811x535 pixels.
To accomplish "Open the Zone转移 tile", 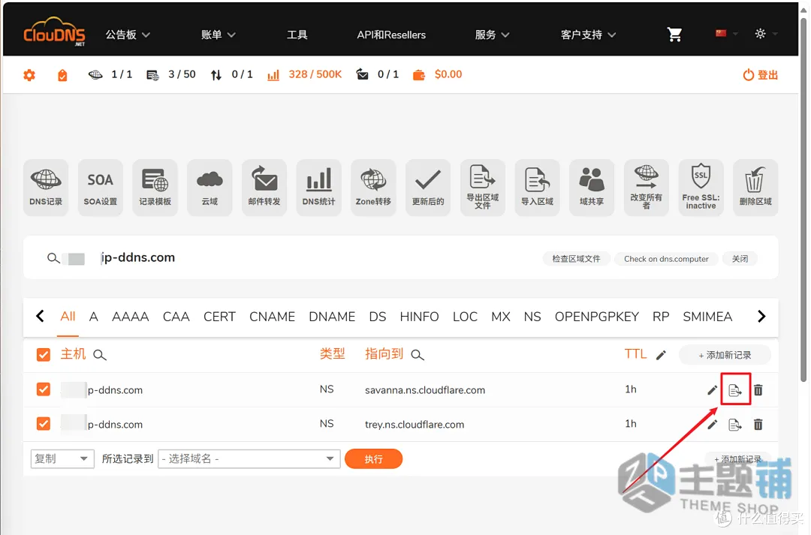I will (x=373, y=187).
